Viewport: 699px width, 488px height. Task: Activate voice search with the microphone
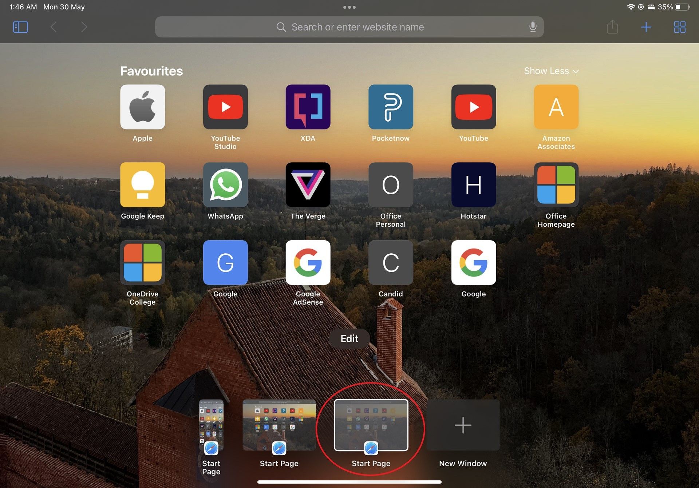pyautogui.click(x=533, y=27)
